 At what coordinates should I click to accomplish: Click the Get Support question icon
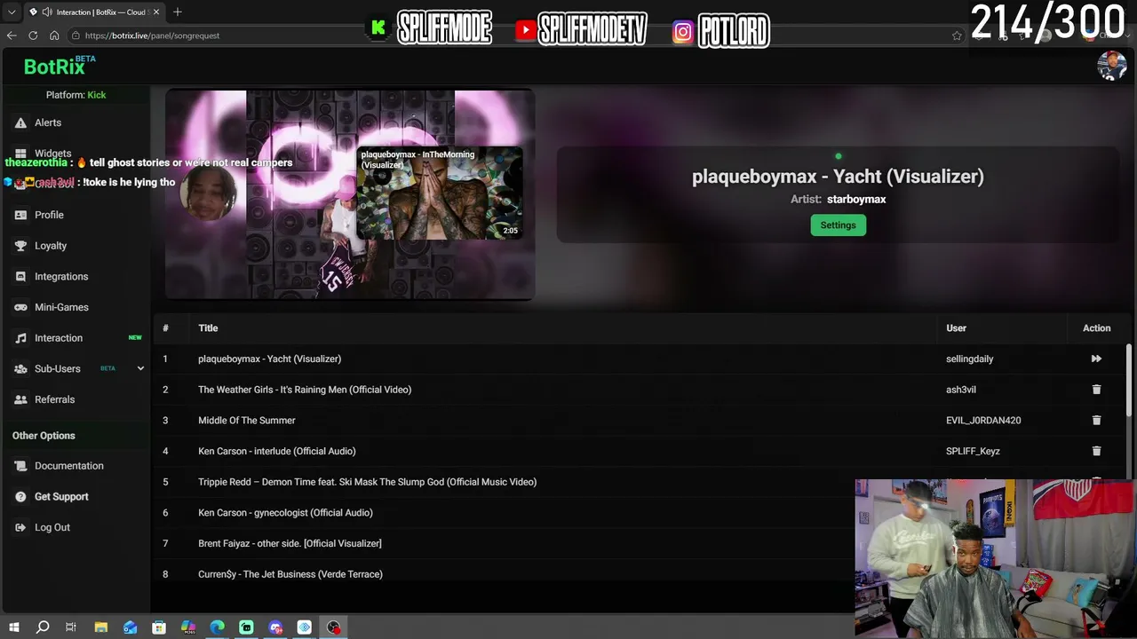[20, 497]
